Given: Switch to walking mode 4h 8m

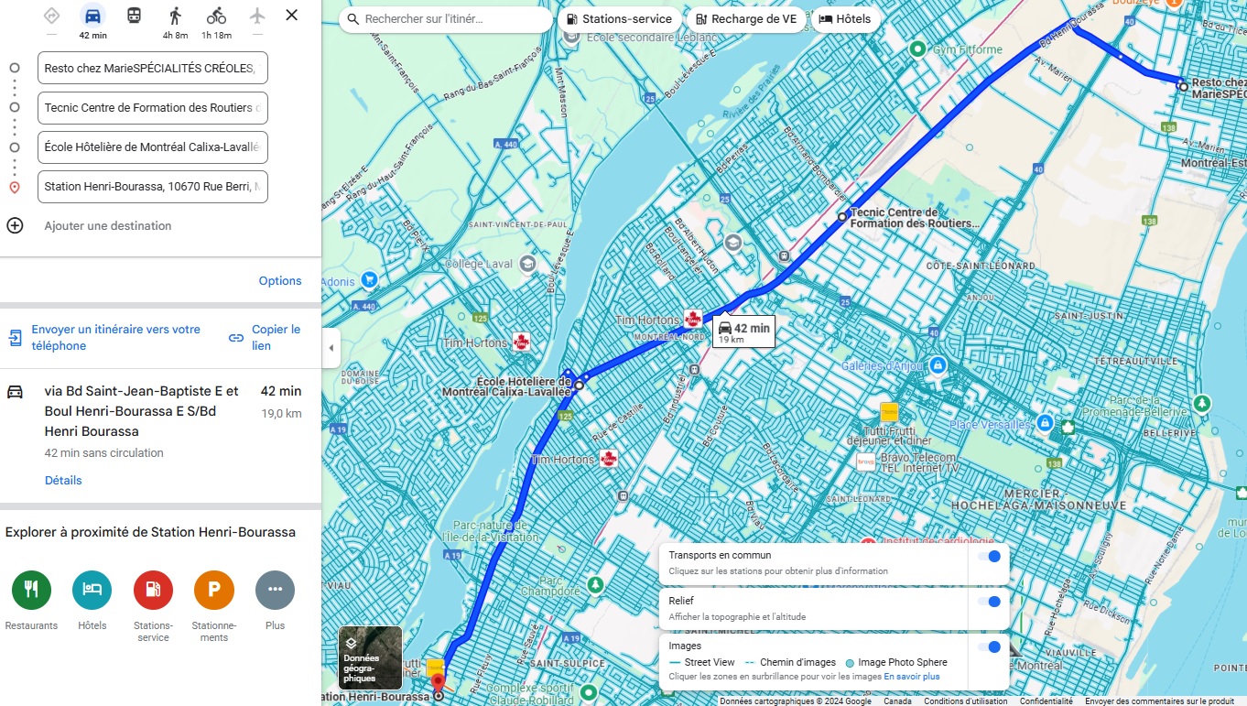Looking at the screenshot, I should point(175,16).
